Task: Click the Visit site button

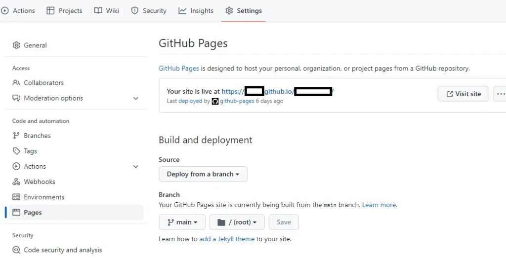Action: [x=464, y=94]
